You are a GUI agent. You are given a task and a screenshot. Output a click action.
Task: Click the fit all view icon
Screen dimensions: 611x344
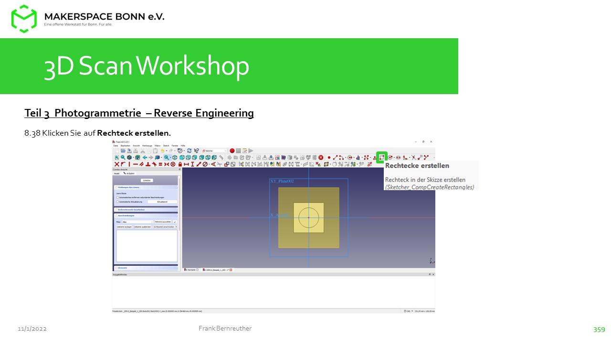click(x=117, y=158)
